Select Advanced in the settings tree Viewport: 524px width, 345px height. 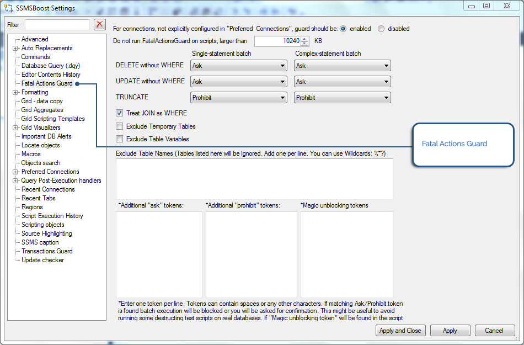tap(35, 39)
